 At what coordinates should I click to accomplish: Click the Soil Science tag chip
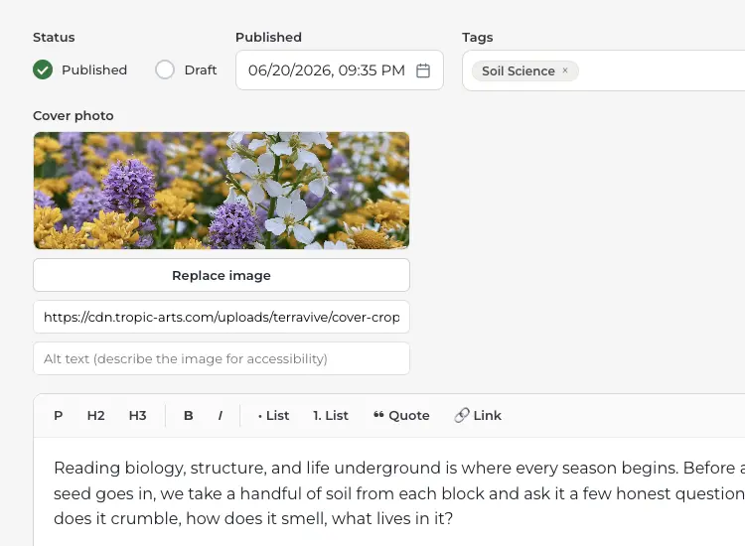[525, 70]
